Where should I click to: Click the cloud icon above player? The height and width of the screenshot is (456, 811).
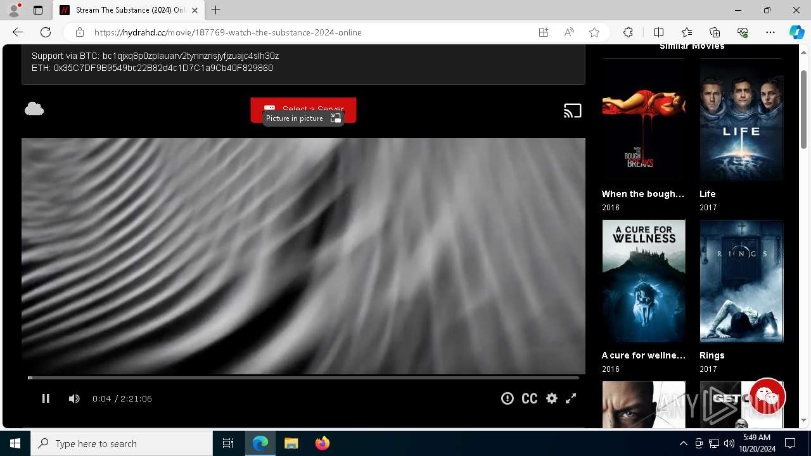click(34, 109)
